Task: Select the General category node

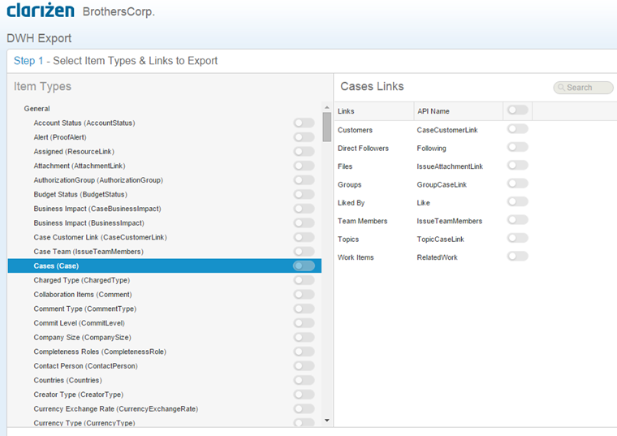Action: pos(37,109)
